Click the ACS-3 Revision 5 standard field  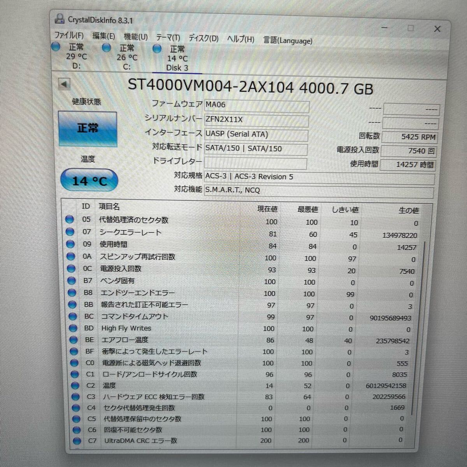tap(319, 178)
